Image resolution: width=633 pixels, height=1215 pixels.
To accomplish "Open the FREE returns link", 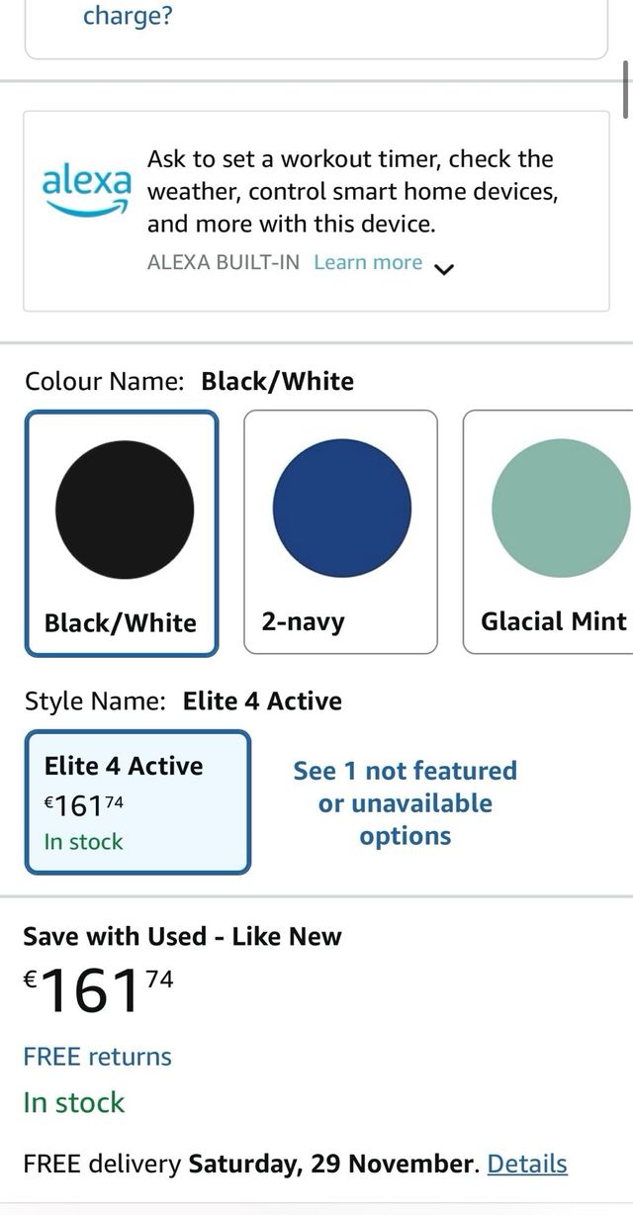I will tap(97, 1057).
